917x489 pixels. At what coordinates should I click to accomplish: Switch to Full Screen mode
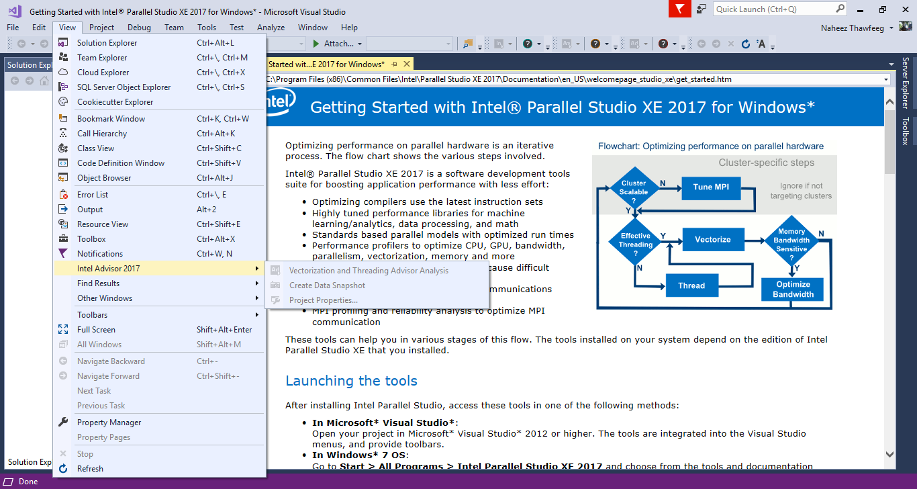tap(159, 330)
